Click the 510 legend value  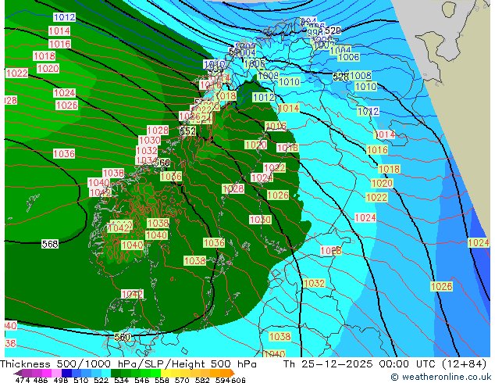pyautogui.click(x=81, y=380)
